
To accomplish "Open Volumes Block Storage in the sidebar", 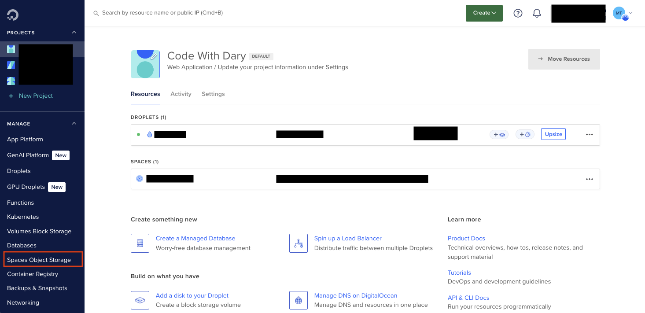I will click(39, 232).
